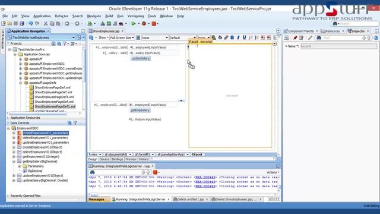Viewport: 380px width, 214px height.
Task: Switch to the Component Palette tab
Action: [300, 31]
